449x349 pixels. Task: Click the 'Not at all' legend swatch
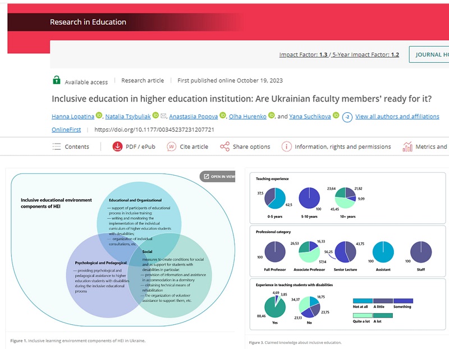[x=363, y=301]
